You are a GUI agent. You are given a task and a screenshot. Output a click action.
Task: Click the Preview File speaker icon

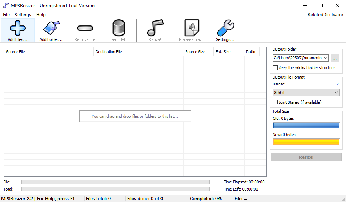192,28
